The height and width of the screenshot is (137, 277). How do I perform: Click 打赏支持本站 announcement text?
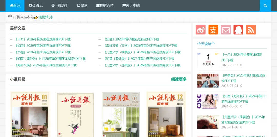pyautogui.click(x=24, y=17)
